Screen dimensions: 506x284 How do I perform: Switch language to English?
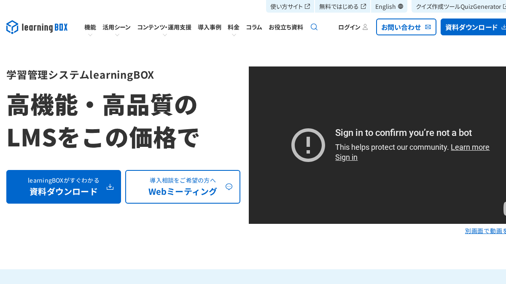(x=389, y=6)
